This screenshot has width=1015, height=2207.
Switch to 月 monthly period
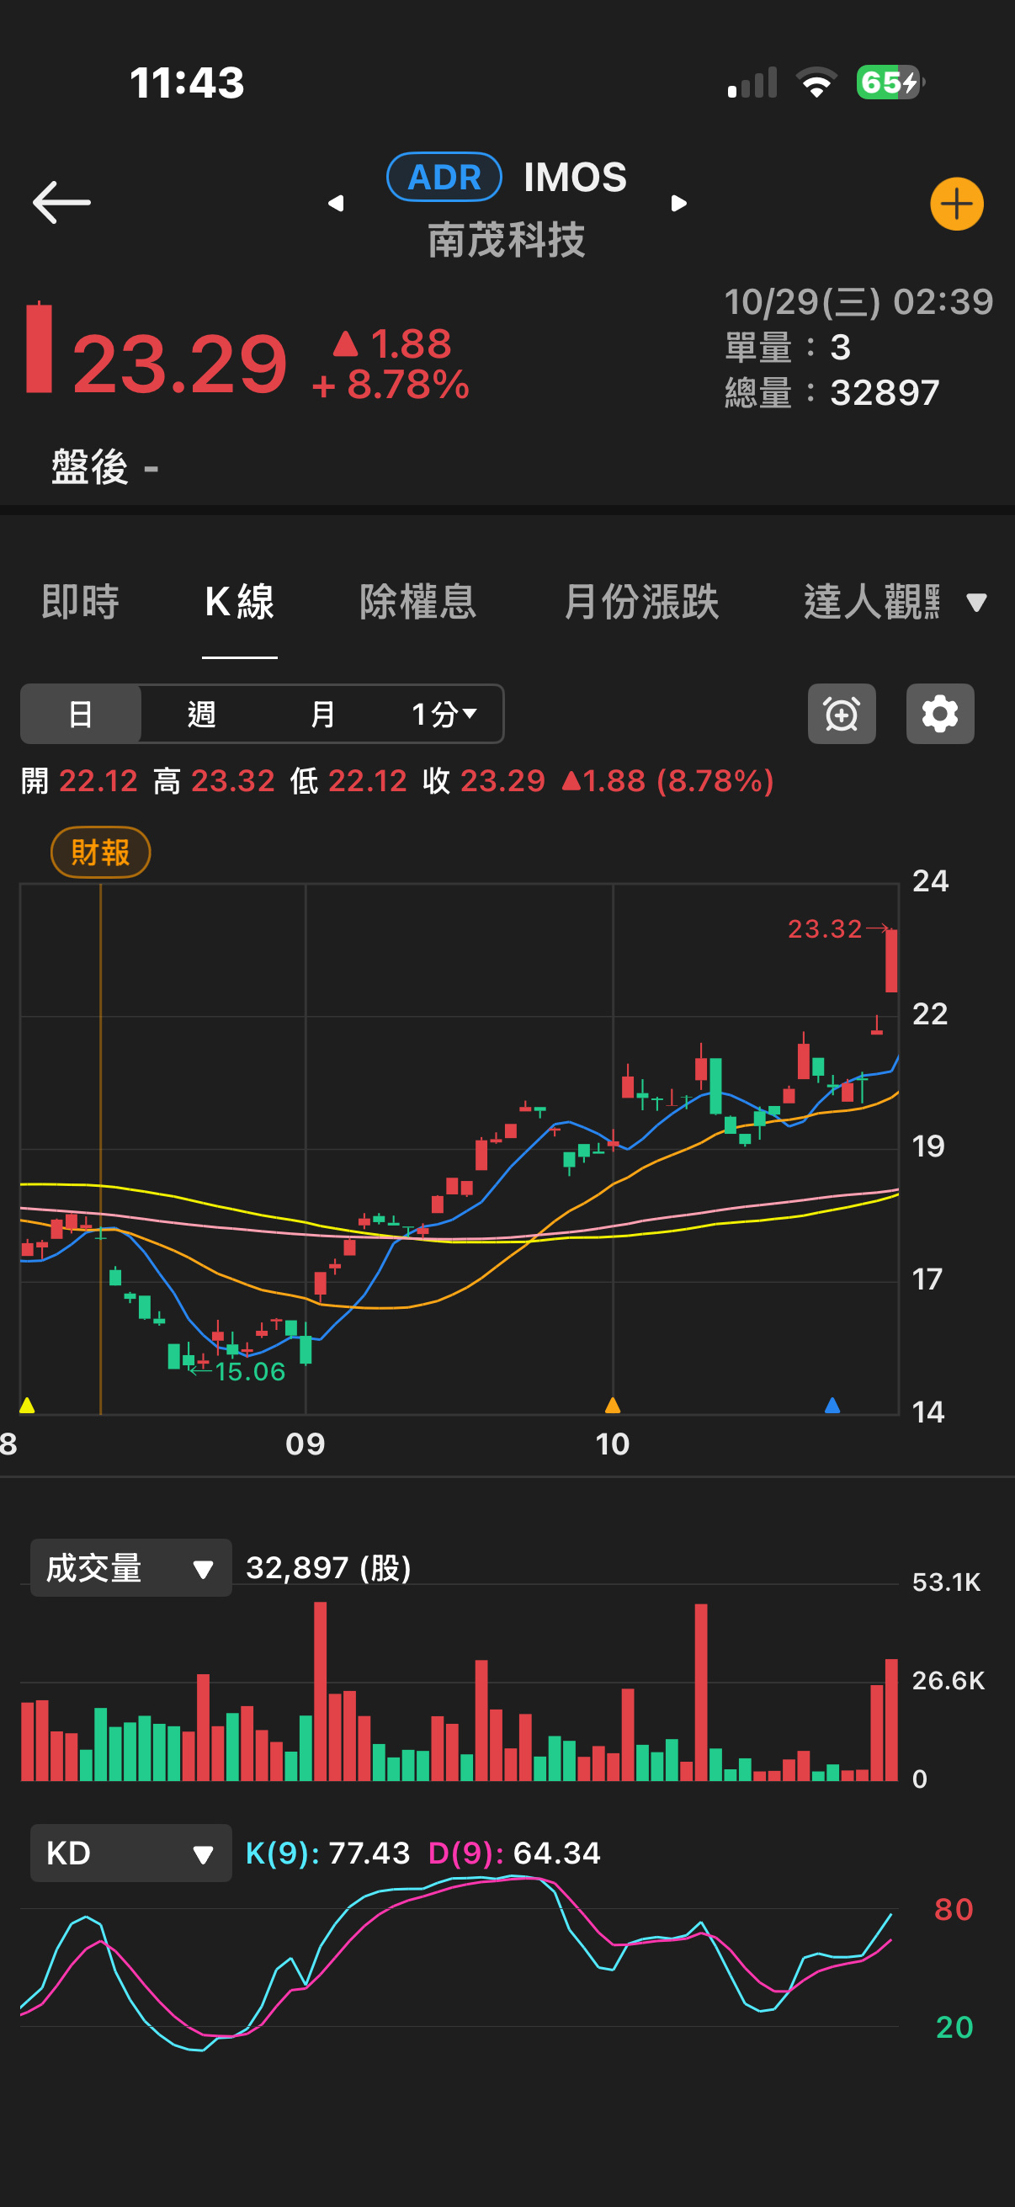tap(322, 714)
